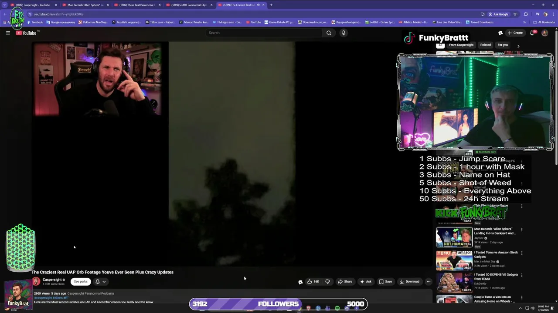The width and height of the screenshot is (558, 313).
Task: Open Spotify from the taskbar
Action: pos(337,308)
